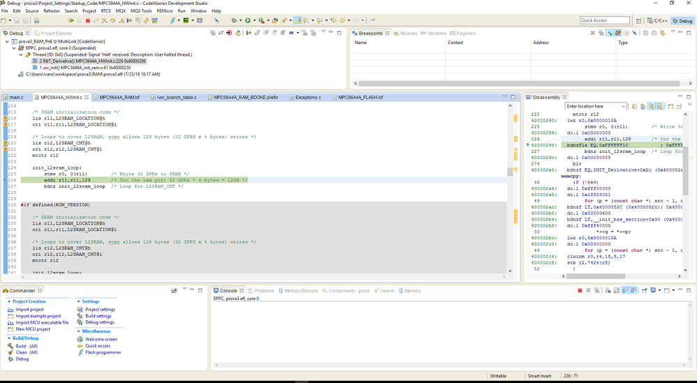The height and width of the screenshot is (383, 697).
Task: Collapse Settings section in Commander
Action: tap(78, 301)
